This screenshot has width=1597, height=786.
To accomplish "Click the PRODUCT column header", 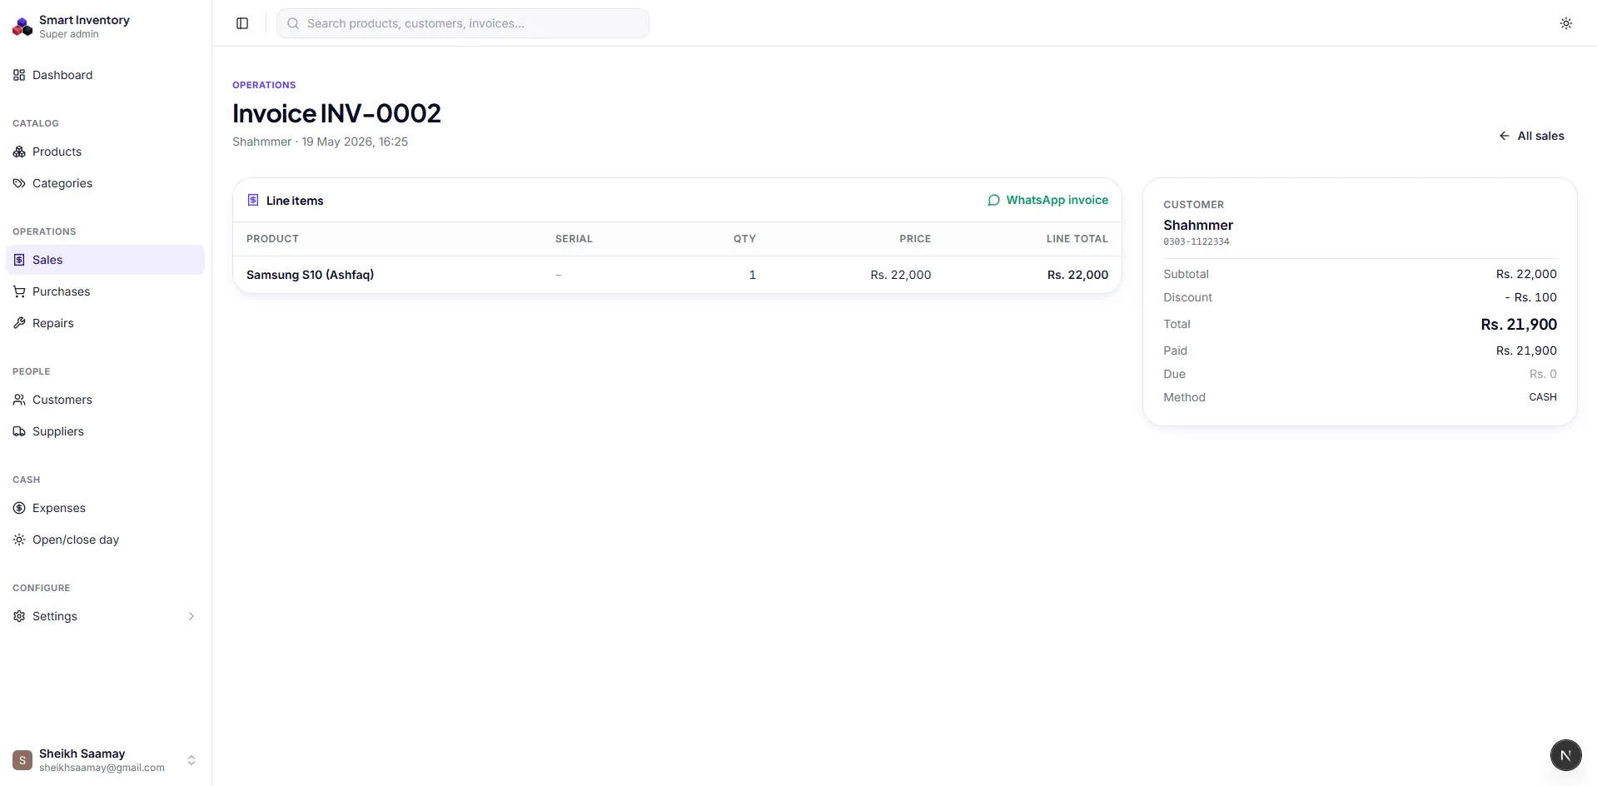I will [272, 239].
